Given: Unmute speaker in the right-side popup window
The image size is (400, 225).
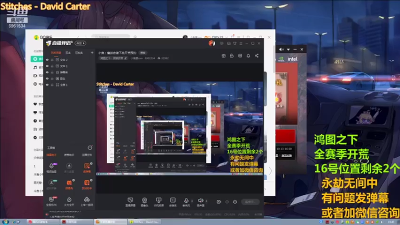Looking at the screenshot, I should (x=281, y=49).
